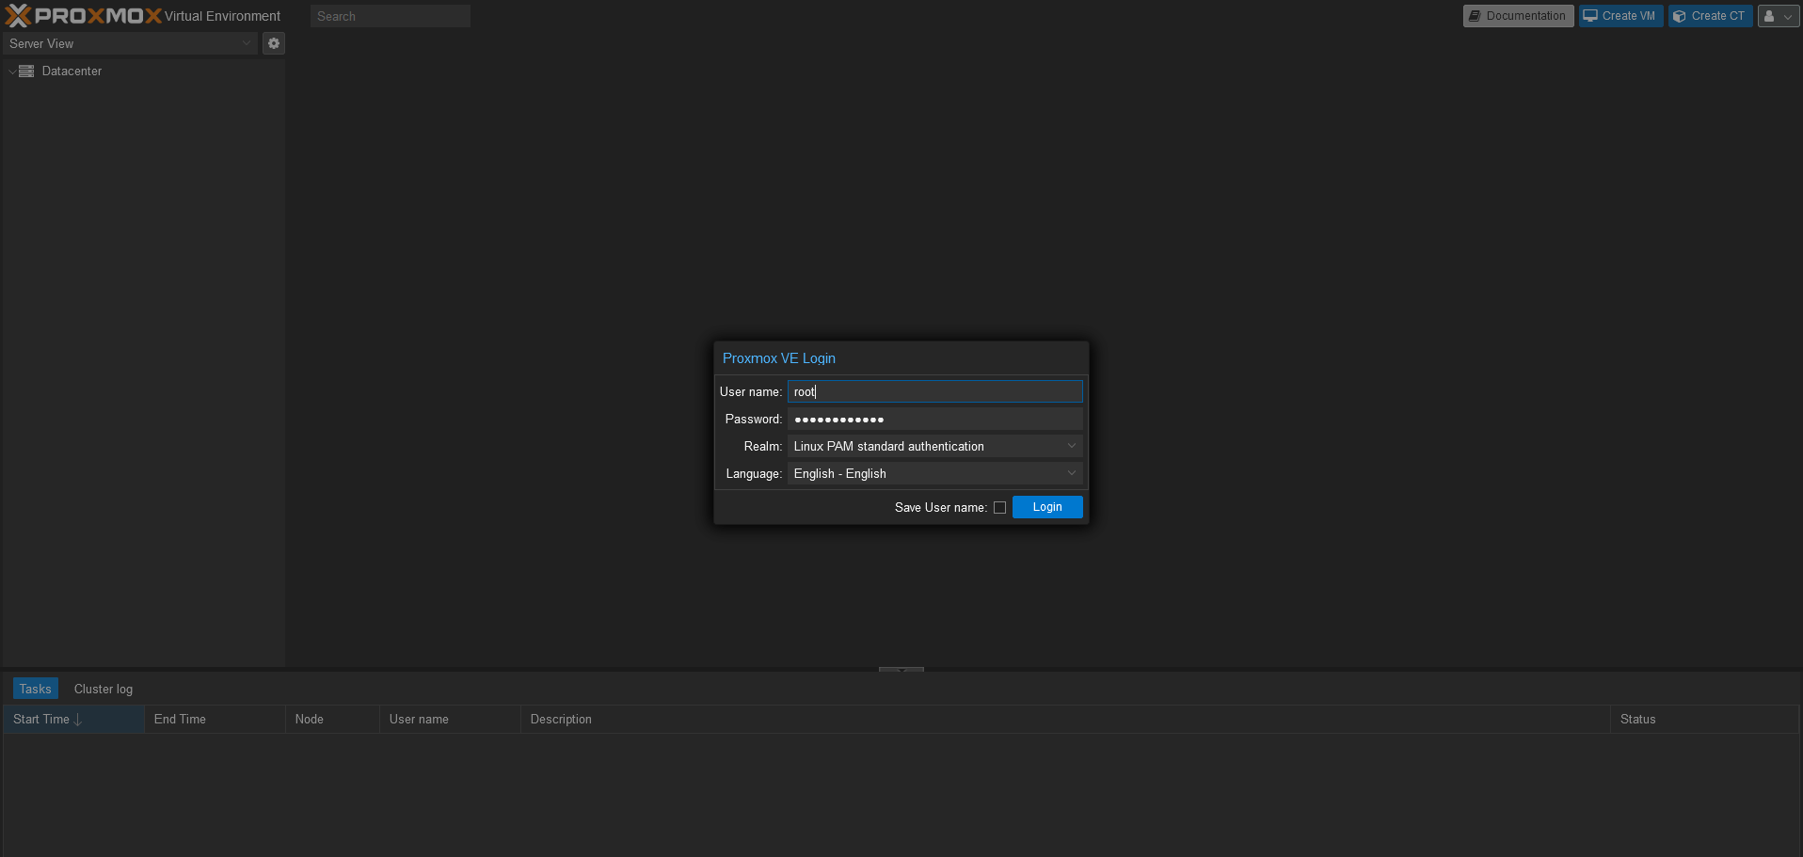Image resolution: width=1803 pixels, height=857 pixels.
Task: Collapse the bottom Tasks panel handle
Action: click(x=900, y=670)
